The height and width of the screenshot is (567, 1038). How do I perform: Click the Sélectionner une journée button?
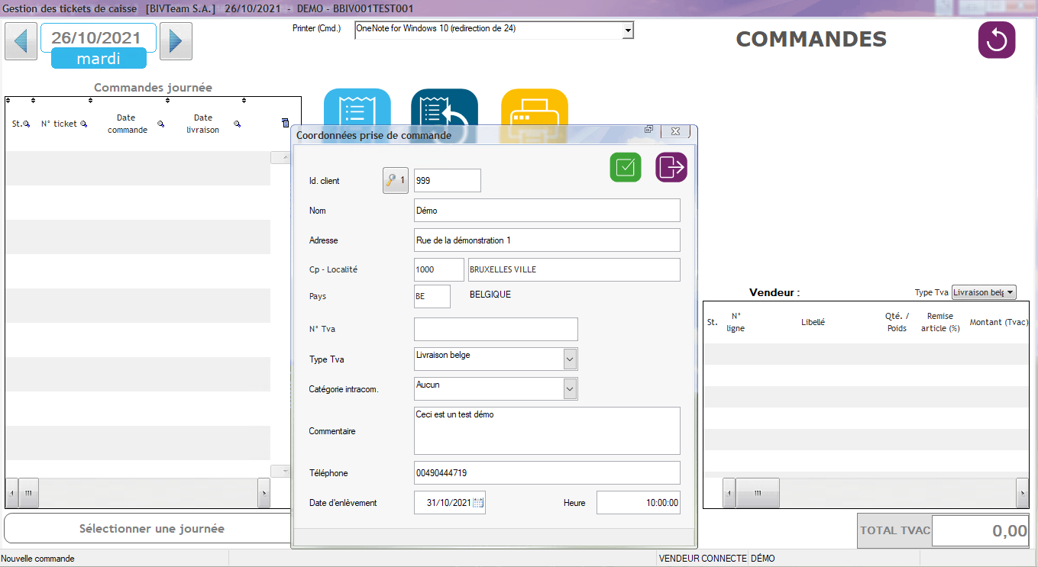coord(151,528)
